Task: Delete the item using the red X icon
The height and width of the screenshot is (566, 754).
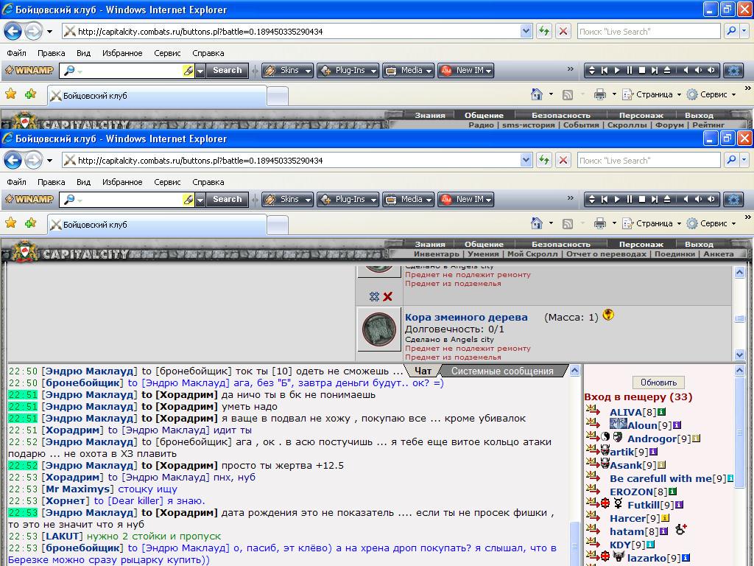Action: coord(388,296)
